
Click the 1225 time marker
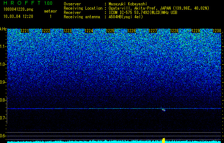pos(110,31)
